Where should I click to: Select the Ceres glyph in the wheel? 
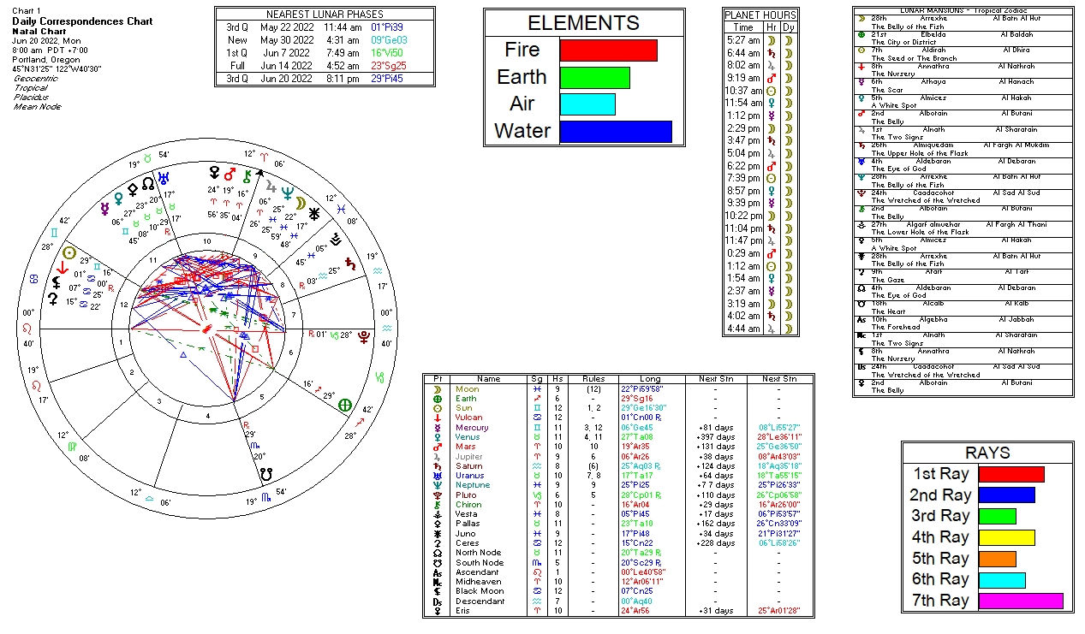click(52, 299)
